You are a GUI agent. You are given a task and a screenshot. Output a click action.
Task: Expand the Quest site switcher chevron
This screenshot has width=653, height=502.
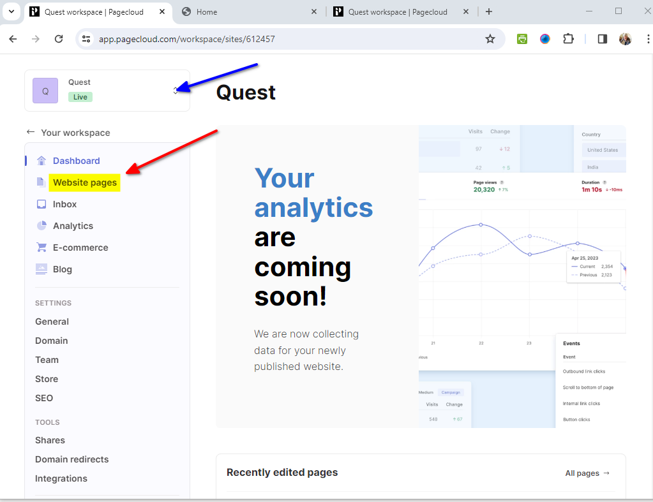(176, 91)
